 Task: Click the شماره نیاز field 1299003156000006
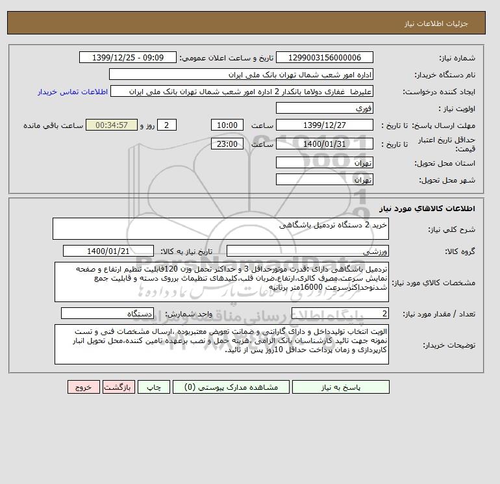point(324,58)
